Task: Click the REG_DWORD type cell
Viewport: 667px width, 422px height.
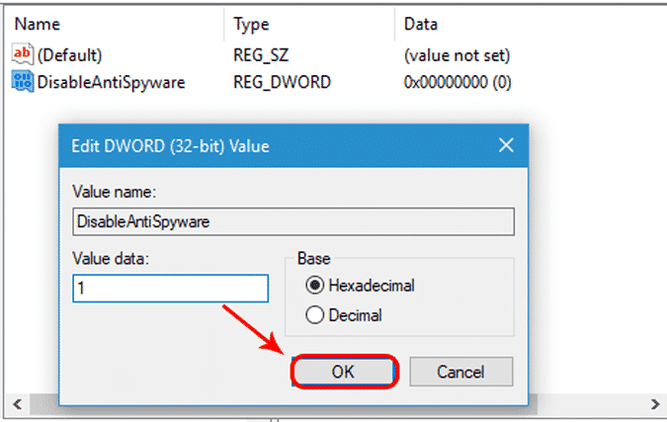Action: coord(282,82)
